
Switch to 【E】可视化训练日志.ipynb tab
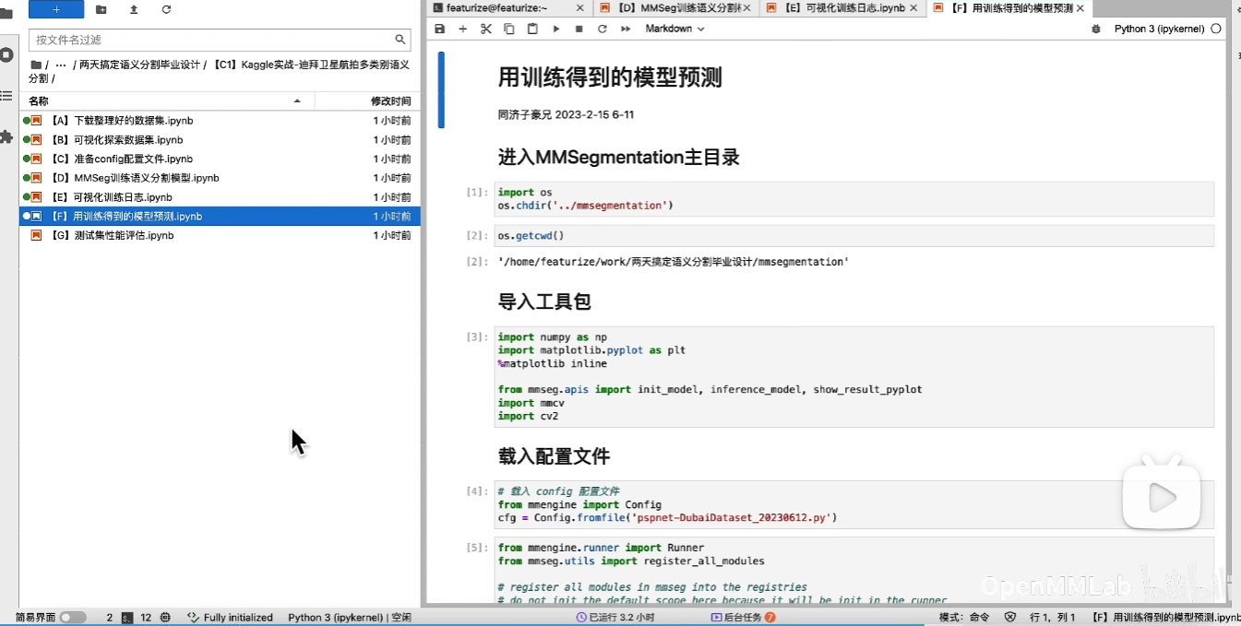[x=841, y=7]
